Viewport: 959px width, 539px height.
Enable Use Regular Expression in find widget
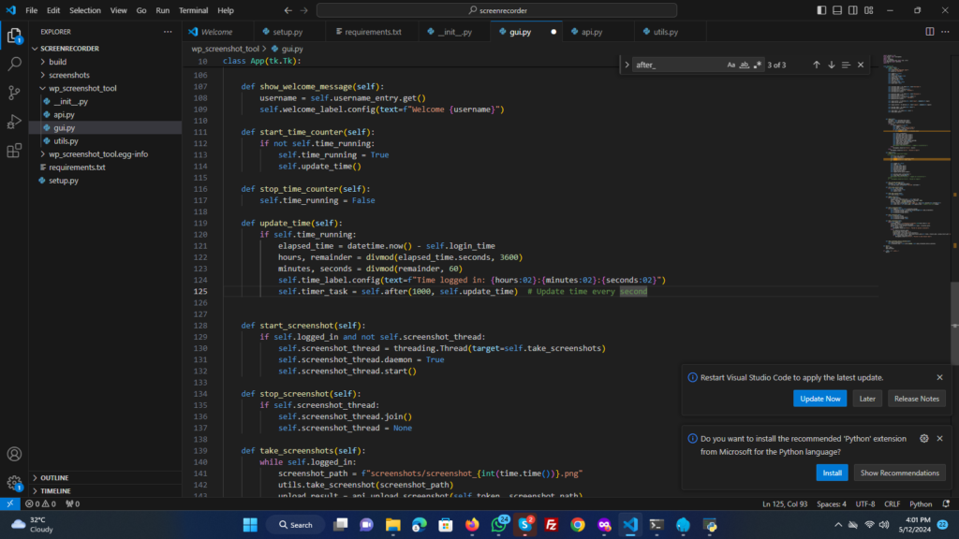pos(757,65)
